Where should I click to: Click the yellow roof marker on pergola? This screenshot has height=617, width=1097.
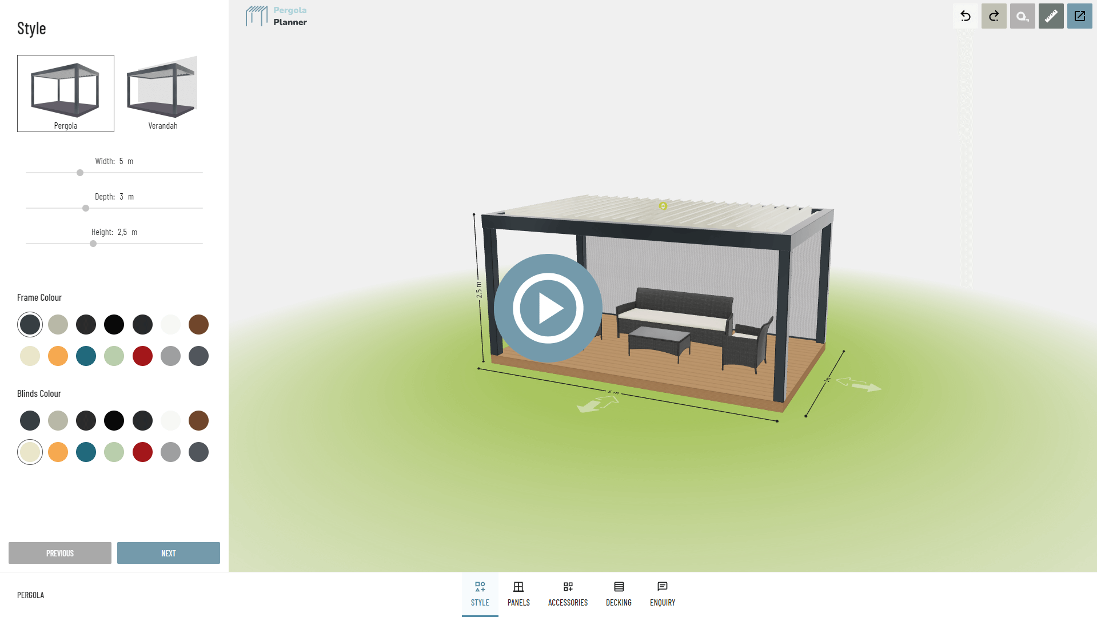pyautogui.click(x=663, y=206)
